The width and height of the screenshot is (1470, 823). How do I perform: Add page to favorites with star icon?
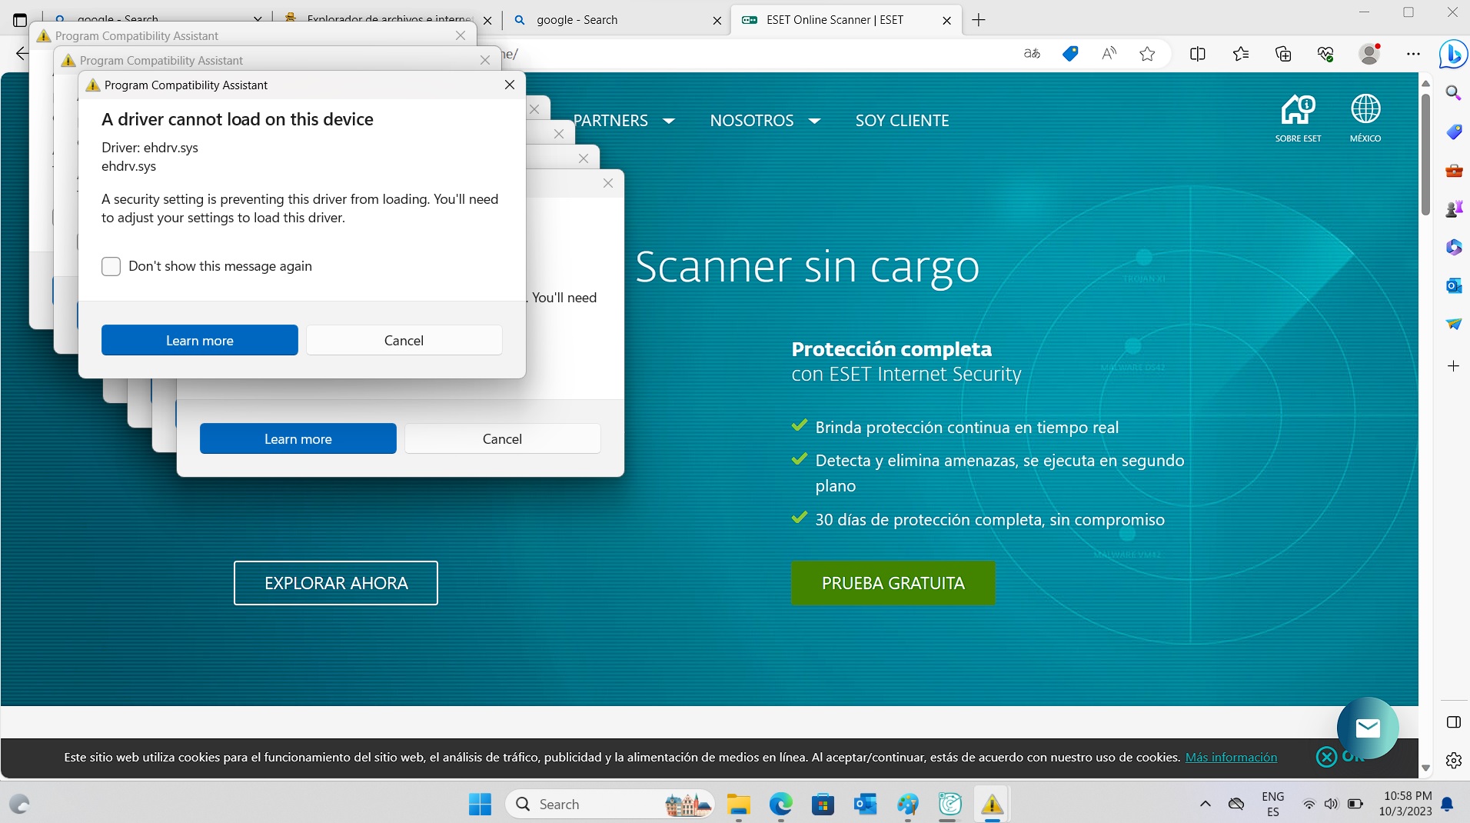tap(1147, 54)
